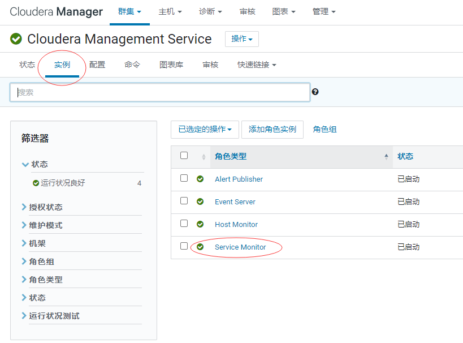Switch to the 配置 tab
The image size is (463, 343).
click(97, 65)
